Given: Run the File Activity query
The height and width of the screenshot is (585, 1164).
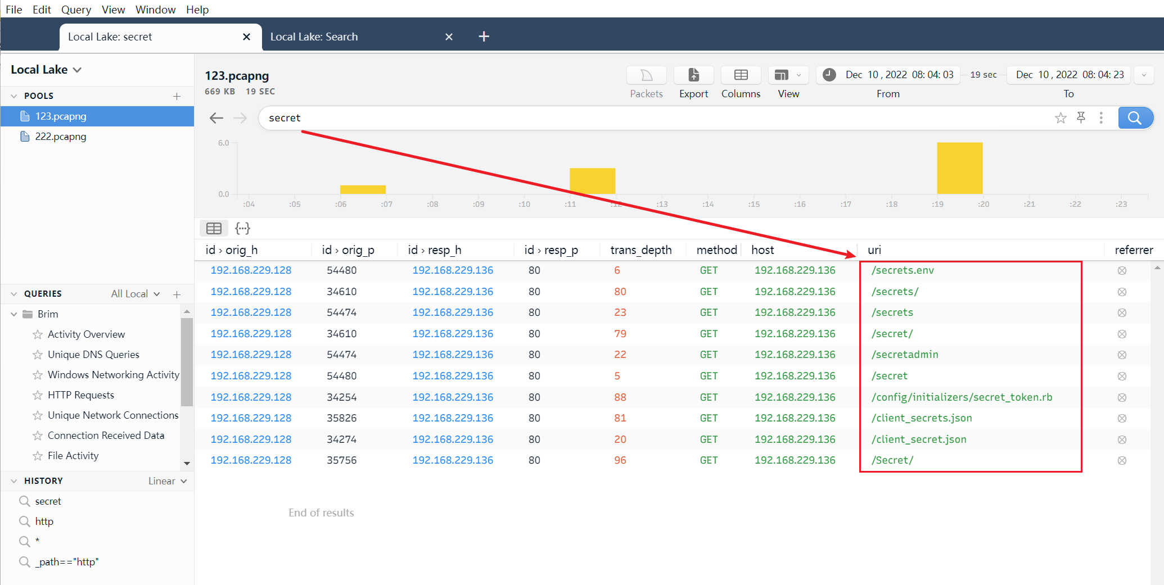Looking at the screenshot, I should click(73, 456).
